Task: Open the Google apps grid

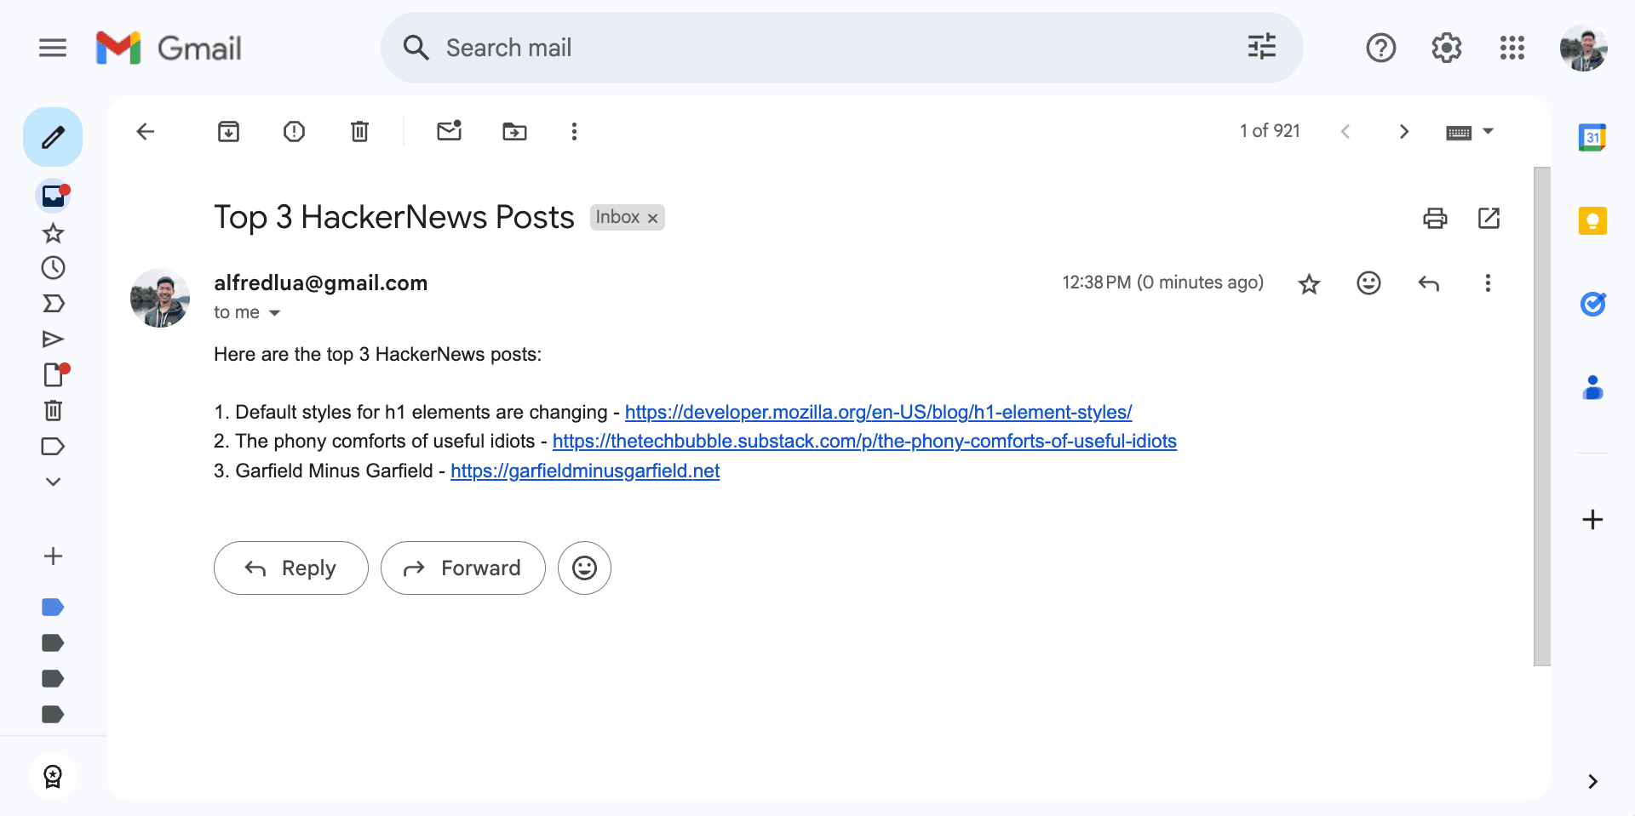Action: click(1512, 48)
